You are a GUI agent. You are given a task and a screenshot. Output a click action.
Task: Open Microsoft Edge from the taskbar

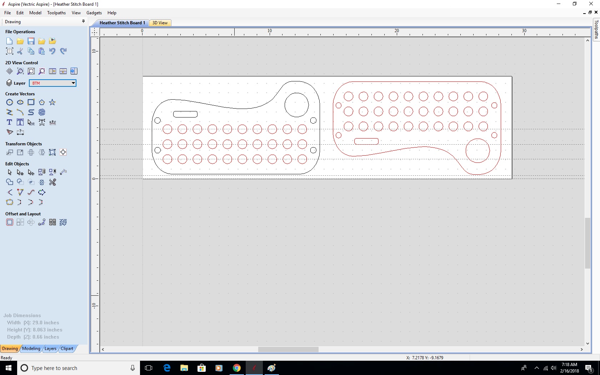pyautogui.click(x=167, y=368)
